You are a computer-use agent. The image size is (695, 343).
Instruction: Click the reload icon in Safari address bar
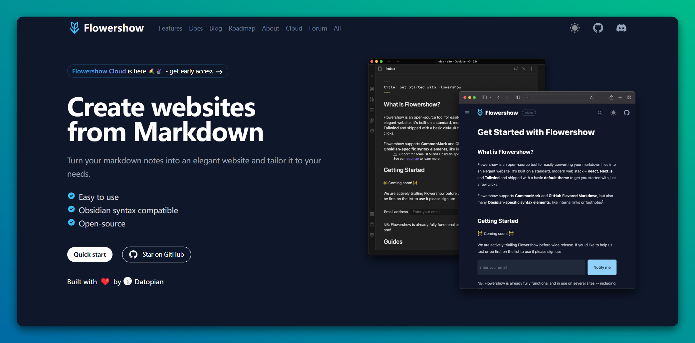pyautogui.click(x=591, y=98)
